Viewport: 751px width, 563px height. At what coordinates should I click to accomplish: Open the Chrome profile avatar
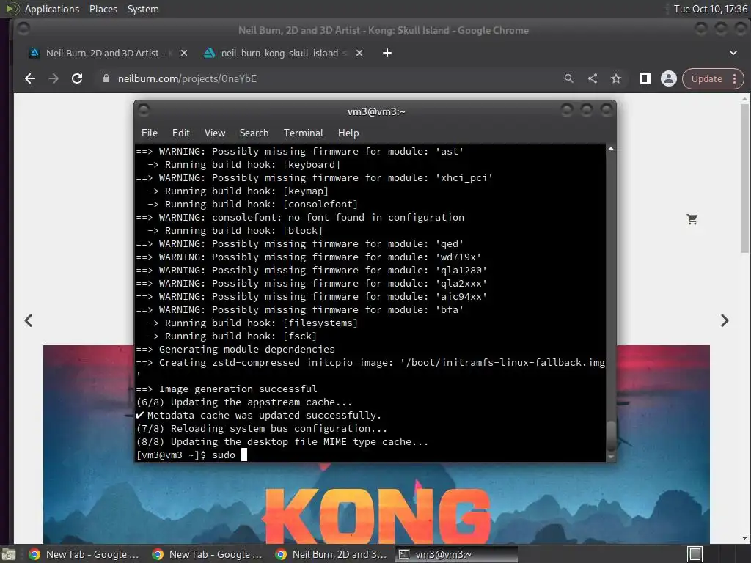coord(669,78)
